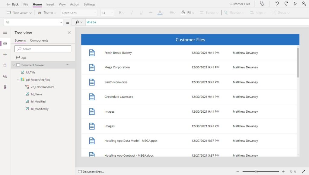Click the hamburger menu above Tree view
The image size is (309, 175).
point(4,33)
